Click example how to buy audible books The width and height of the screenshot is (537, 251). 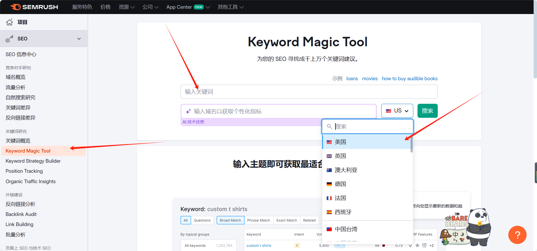(410, 79)
